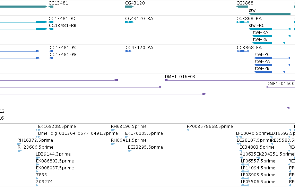Click the stwl-RC transcript feature
The height and width of the screenshot is (187, 295).
pyautogui.click(x=270, y=29)
